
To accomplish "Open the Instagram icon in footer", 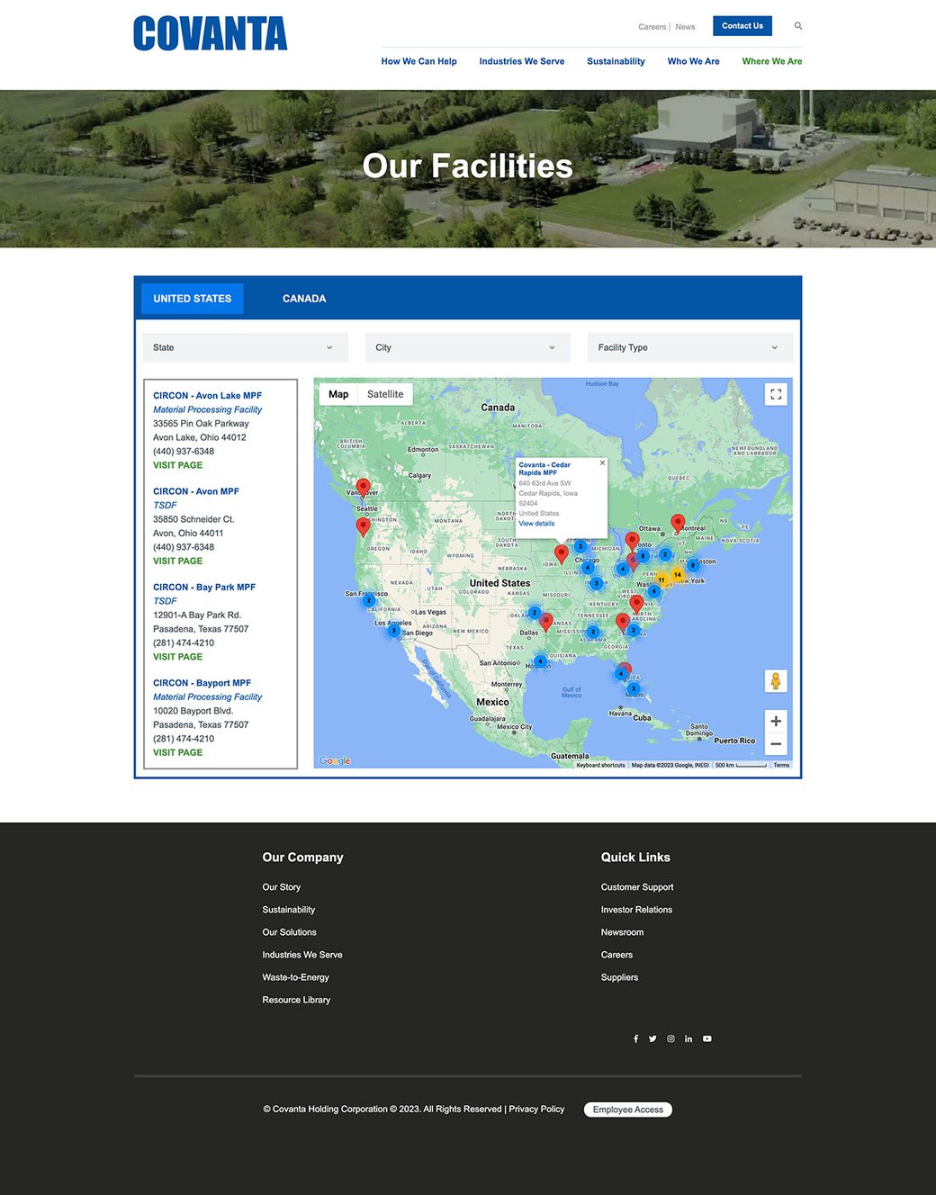I will click(670, 1038).
